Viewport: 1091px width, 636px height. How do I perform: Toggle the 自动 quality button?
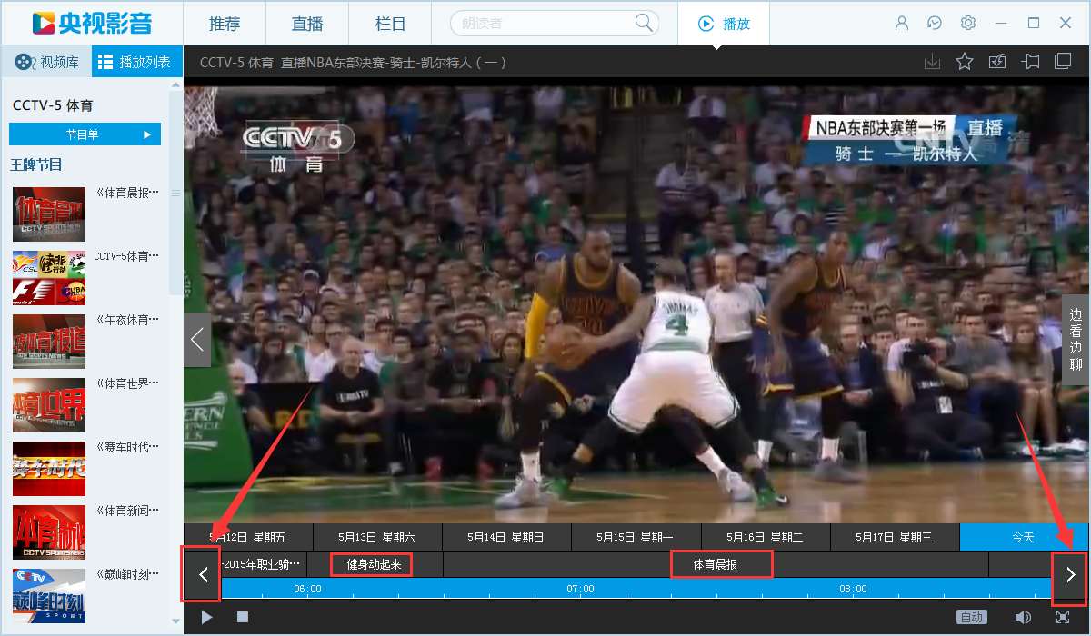pos(972,617)
